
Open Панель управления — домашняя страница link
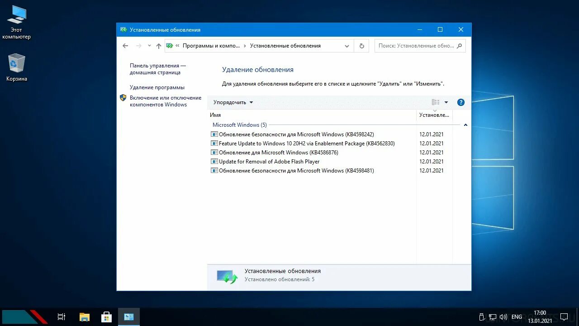158,69
